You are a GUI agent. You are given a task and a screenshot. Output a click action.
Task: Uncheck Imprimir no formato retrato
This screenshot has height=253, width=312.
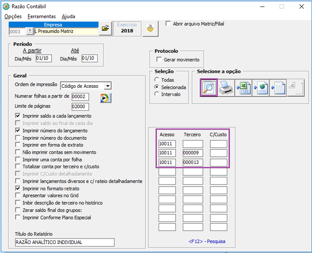[x=18, y=188]
